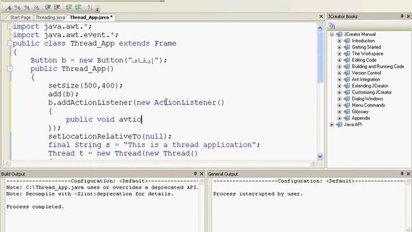
Task: Click the editor vertical scrollbar thumb
Action: coord(320,57)
